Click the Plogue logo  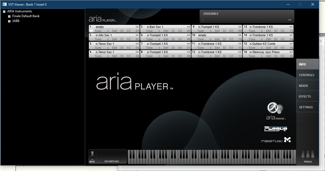coord(276,129)
